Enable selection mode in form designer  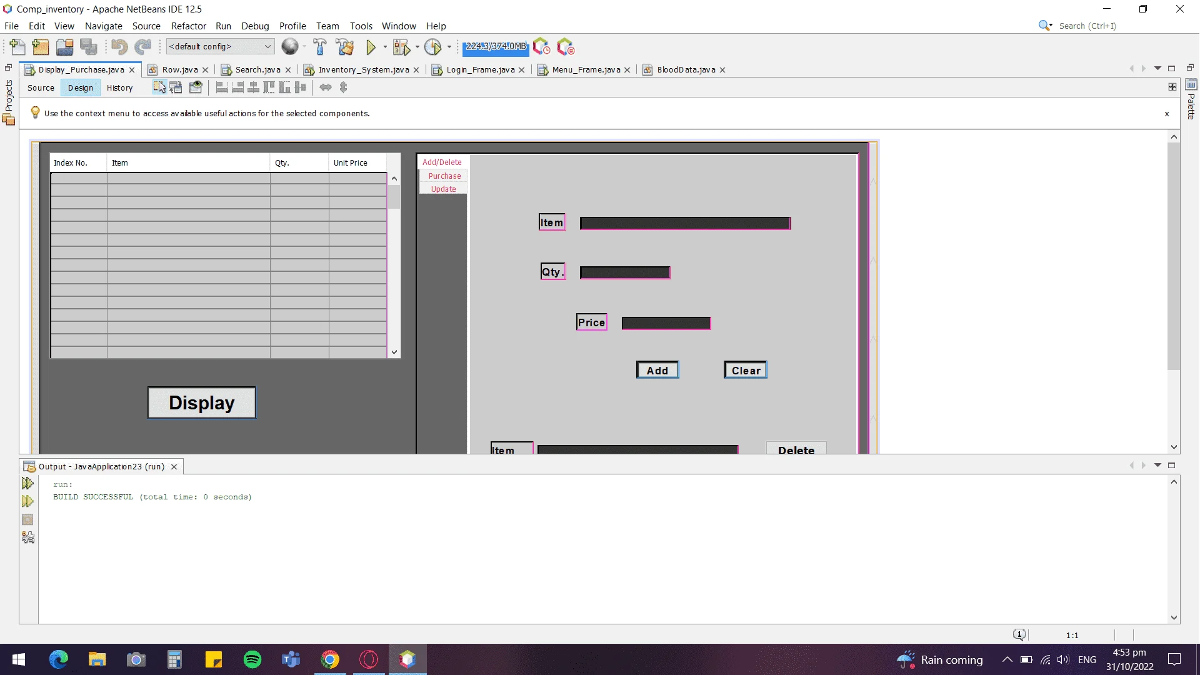pyautogui.click(x=159, y=87)
